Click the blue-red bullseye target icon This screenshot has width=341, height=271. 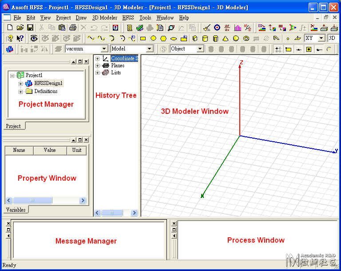point(217,27)
